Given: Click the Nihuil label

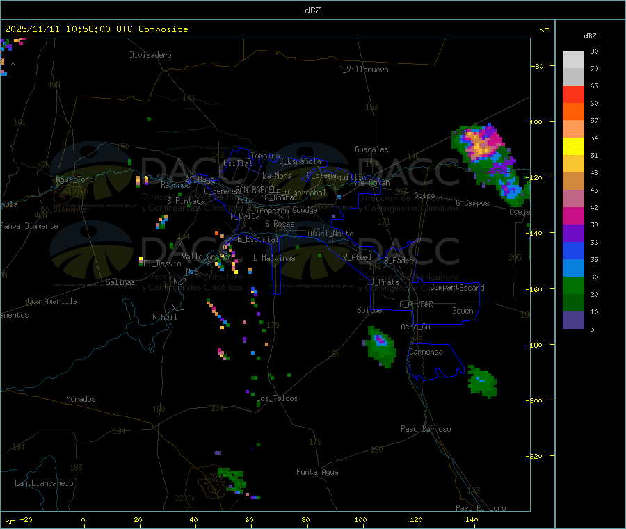Looking at the screenshot, I should (x=165, y=317).
